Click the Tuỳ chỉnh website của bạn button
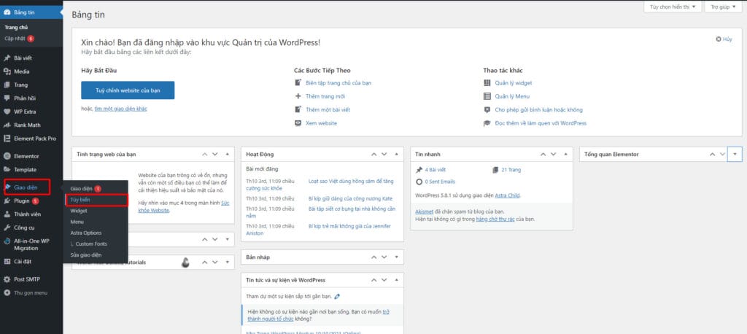Image resolution: width=747 pixels, height=334 pixels. tap(128, 90)
